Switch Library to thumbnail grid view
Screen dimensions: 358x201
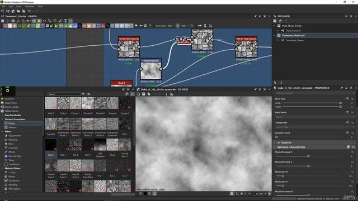(132, 94)
